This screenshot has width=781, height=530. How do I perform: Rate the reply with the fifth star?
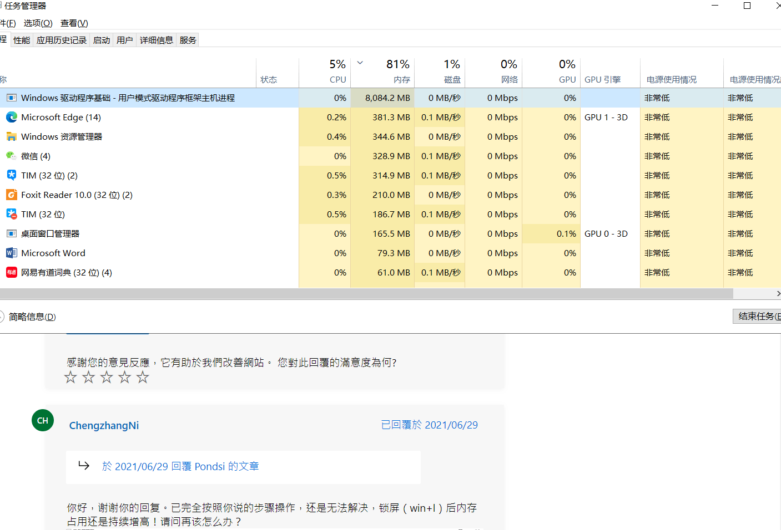[x=143, y=378]
